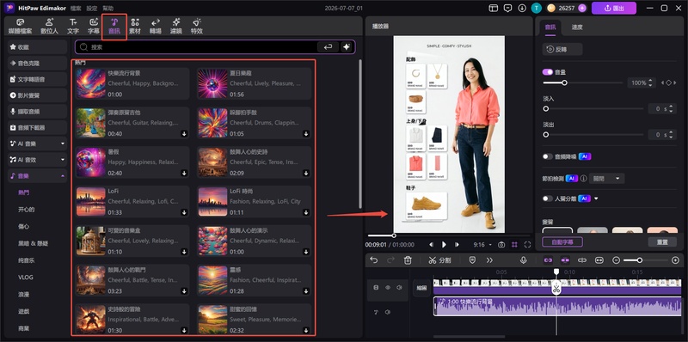The image size is (688, 342).
Task: Adjust the 音量 volume slider
Action: [x=583, y=82]
